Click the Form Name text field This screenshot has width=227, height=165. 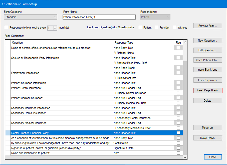(x=99, y=17)
